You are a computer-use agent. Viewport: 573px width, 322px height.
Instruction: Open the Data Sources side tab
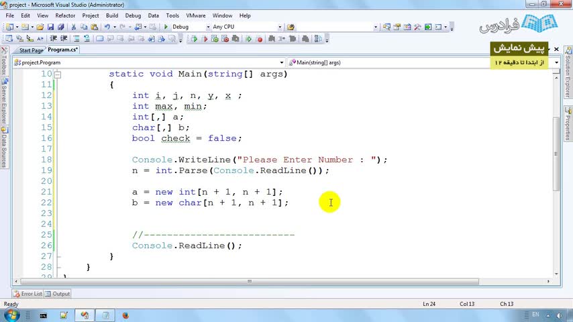point(4,148)
